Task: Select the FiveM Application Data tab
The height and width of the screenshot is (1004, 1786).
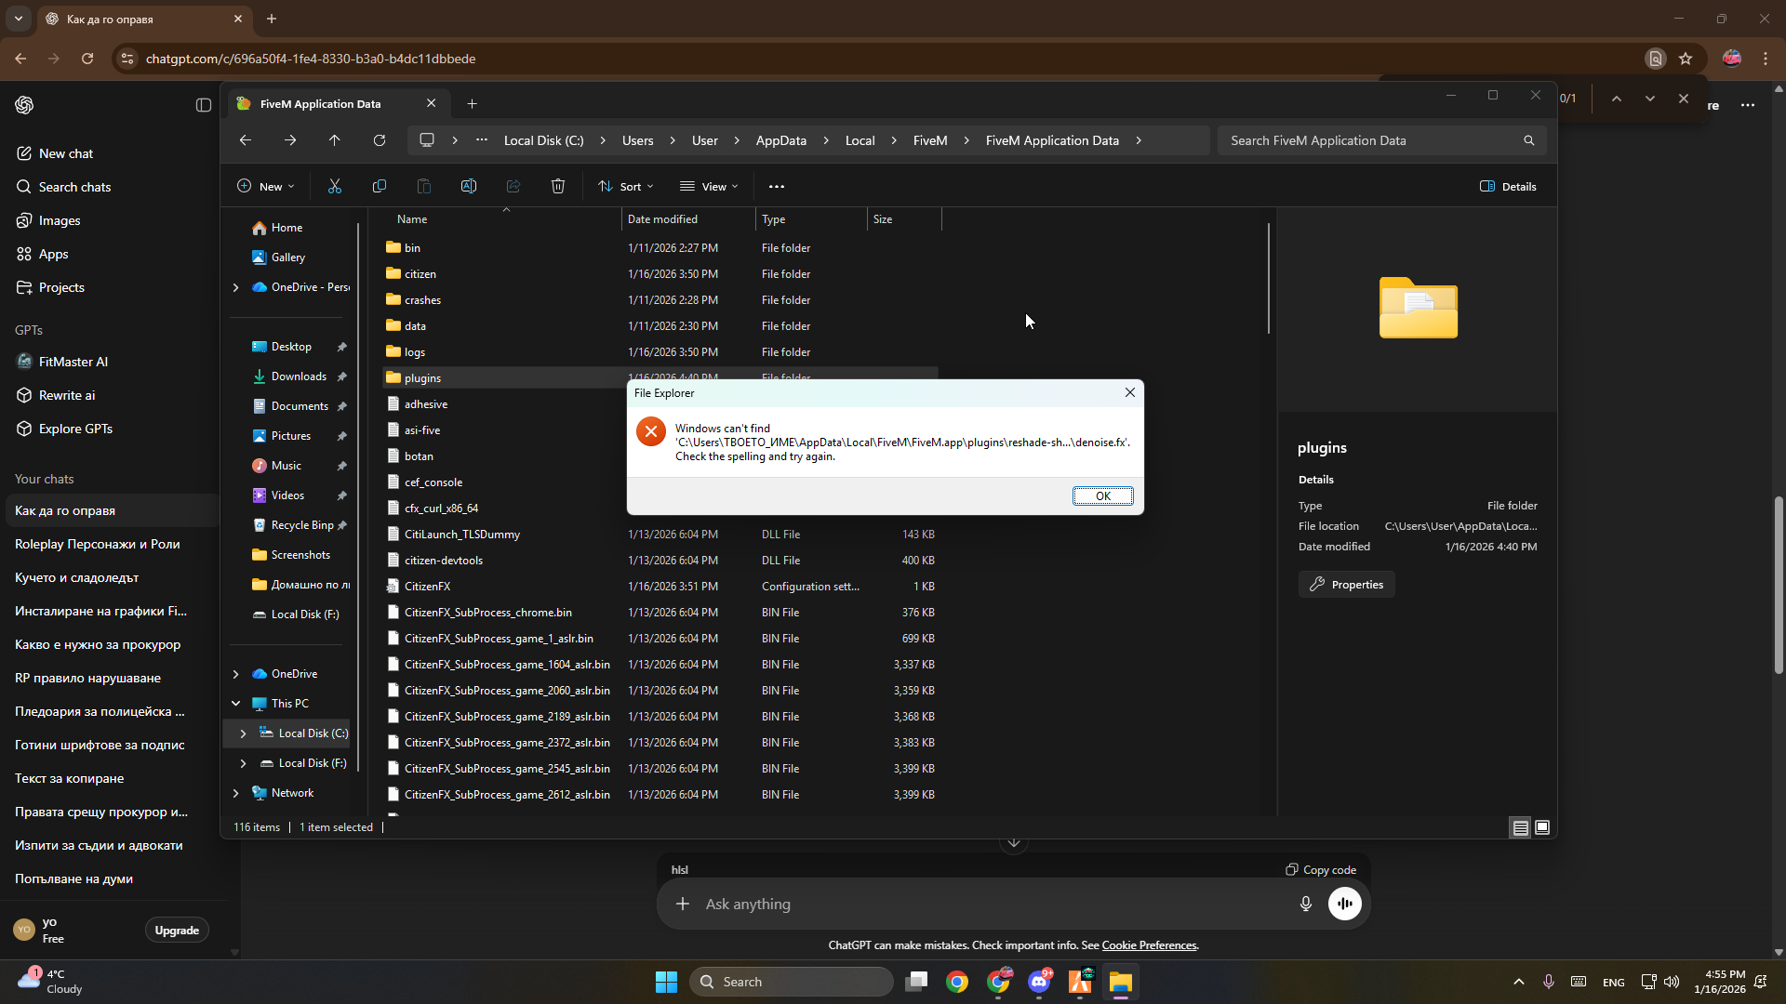Action: (x=321, y=104)
